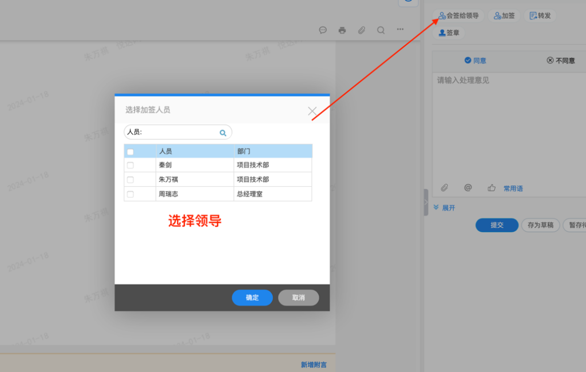Viewport: 586px width, 372px height.
Task: Click the print icon on the document toolbar
Action: point(342,30)
